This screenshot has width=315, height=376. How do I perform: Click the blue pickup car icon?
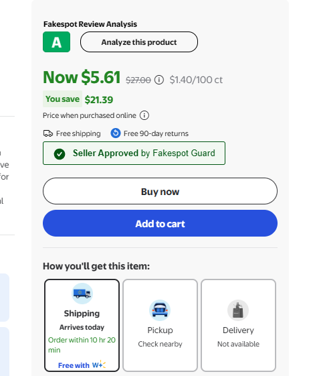coord(160,310)
